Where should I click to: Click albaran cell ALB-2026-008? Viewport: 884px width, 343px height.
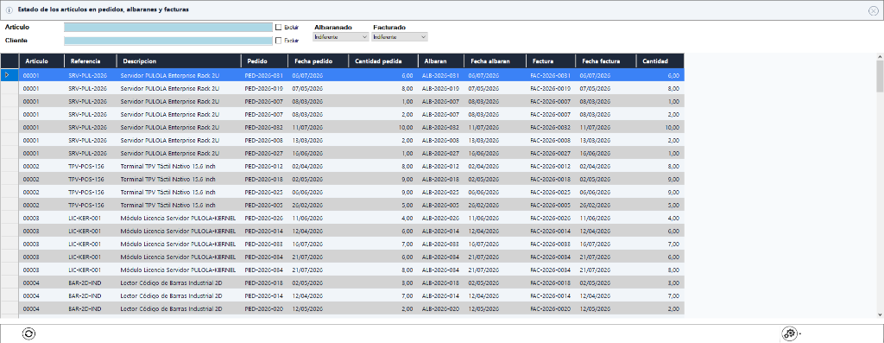coord(441,140)
